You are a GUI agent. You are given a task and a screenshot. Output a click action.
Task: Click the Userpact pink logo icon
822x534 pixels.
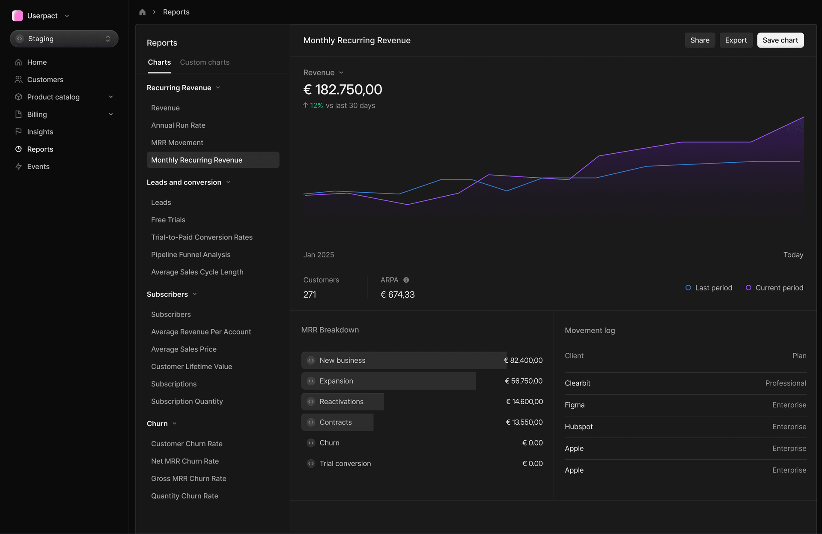pos(18,16)
